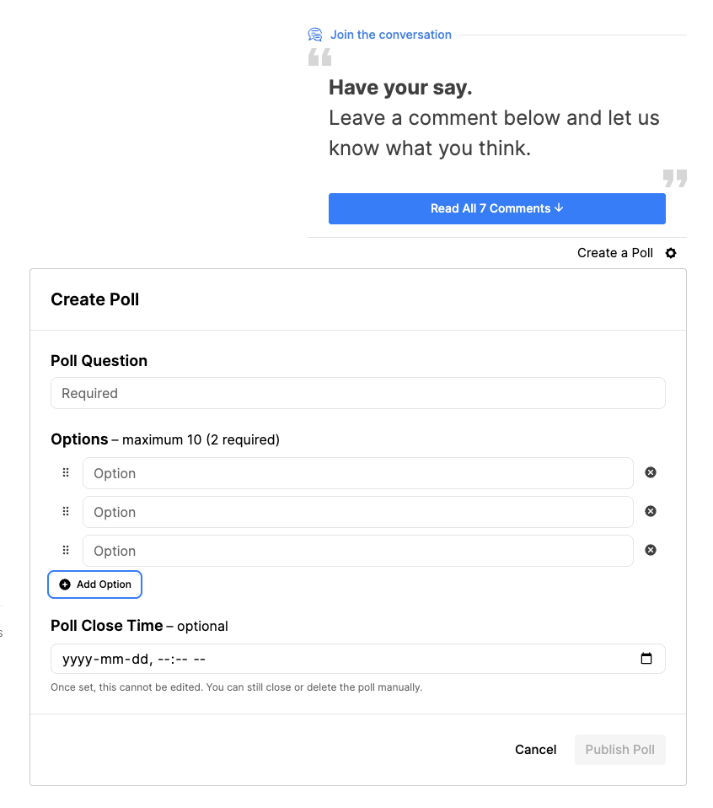Focus the Poll Question required field

click(357, 393)
